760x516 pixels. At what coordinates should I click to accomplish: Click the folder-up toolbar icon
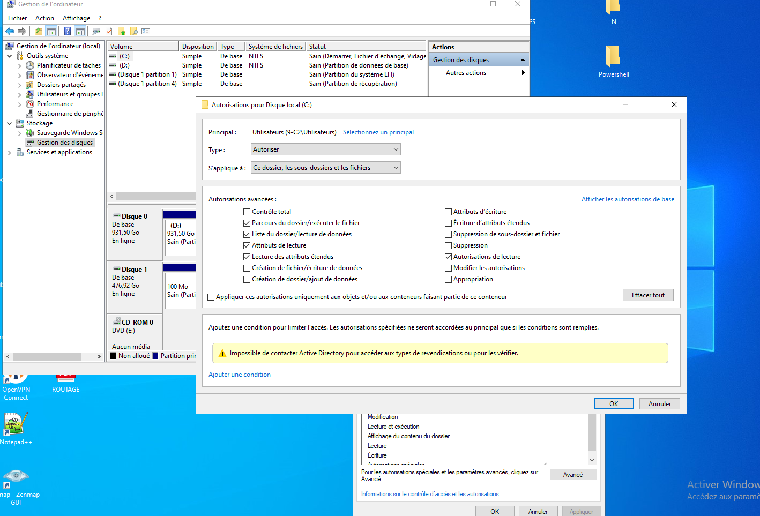pos(39,31)
